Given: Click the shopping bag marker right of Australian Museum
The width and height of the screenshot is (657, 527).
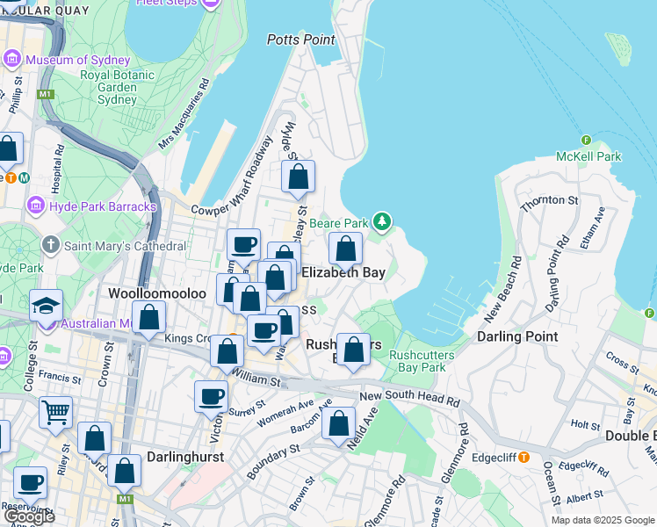Looking at the screenshot, I should (148, 321).
